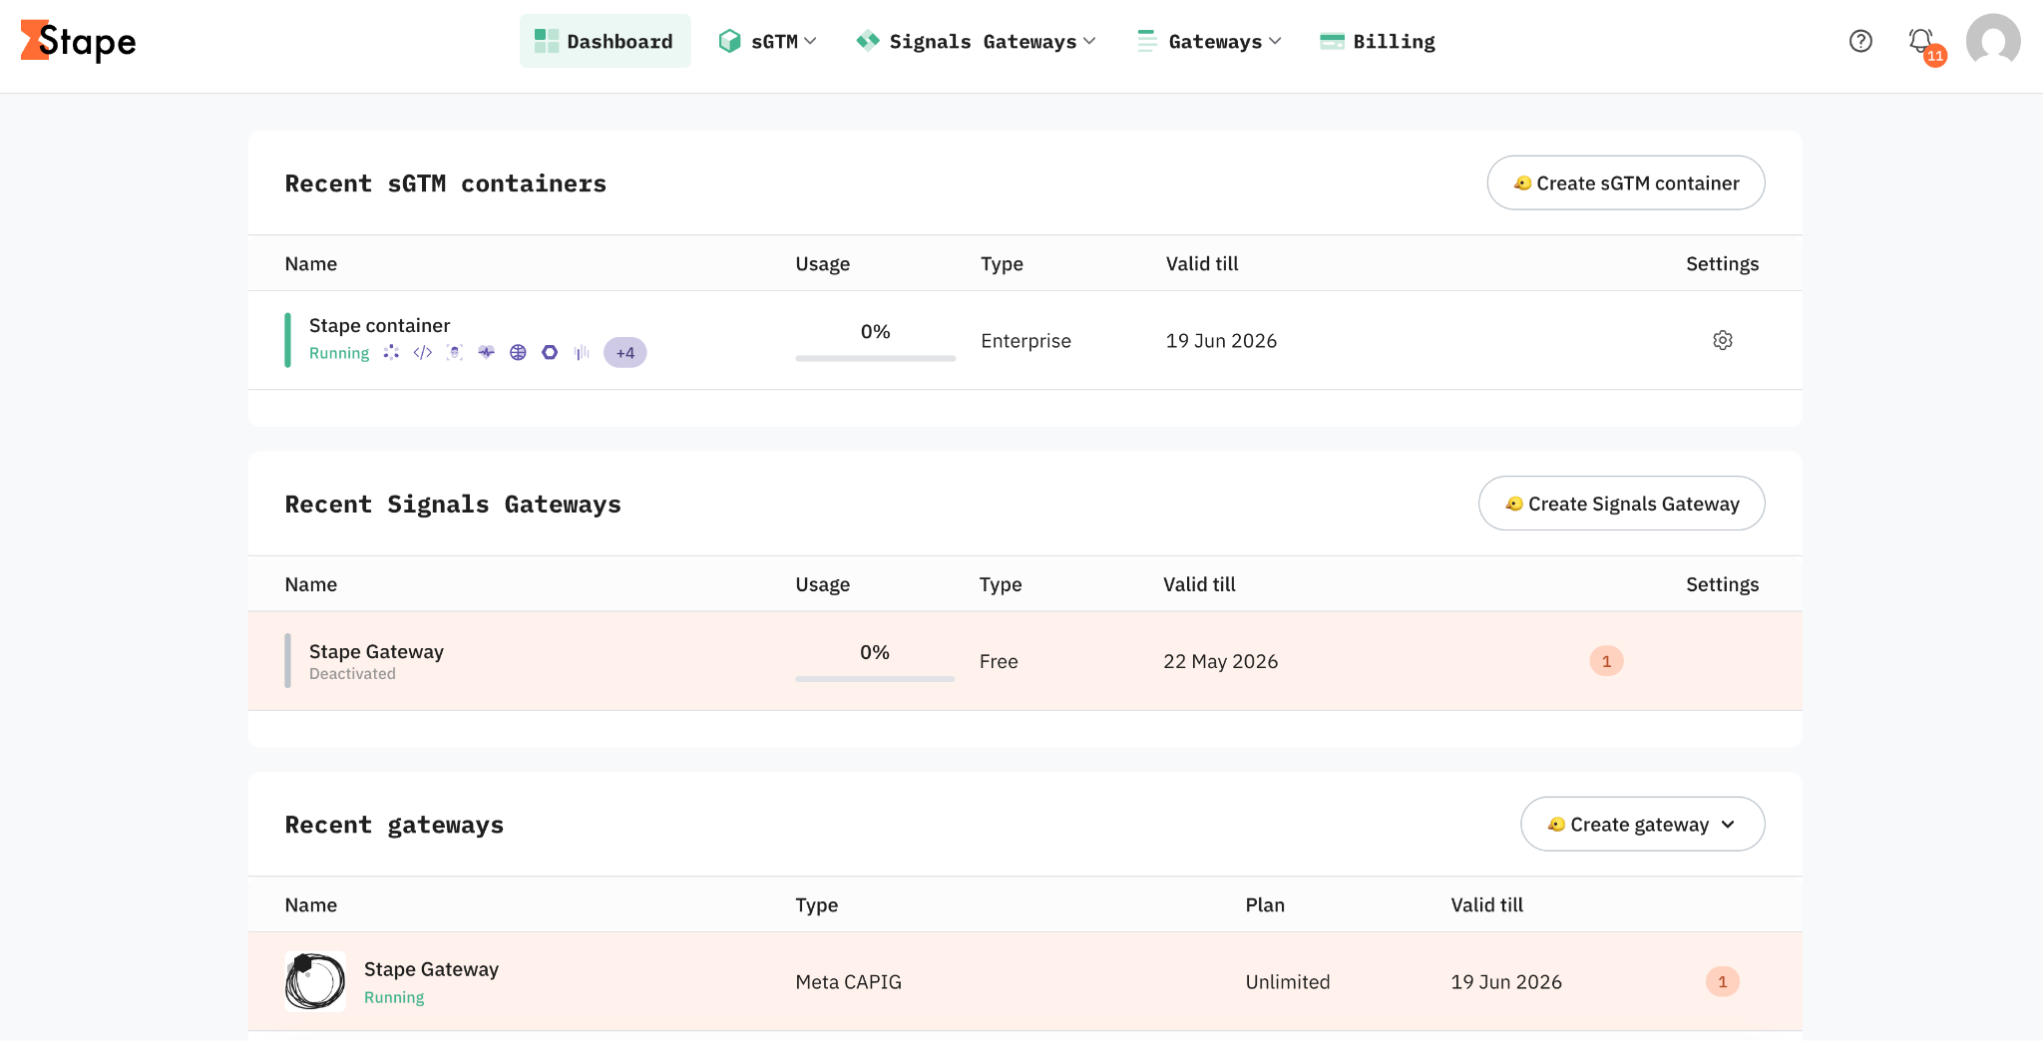Click the Gateways lines icon
The image size is (2043, 1041).
[x=1147, y=41]
